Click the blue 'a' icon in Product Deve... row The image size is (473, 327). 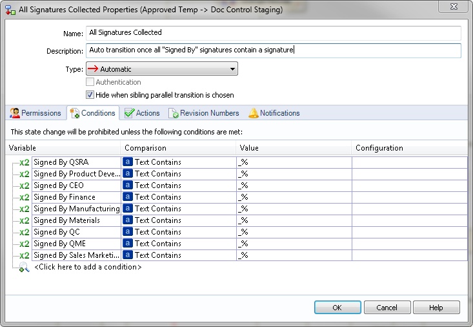pos(128,173)
